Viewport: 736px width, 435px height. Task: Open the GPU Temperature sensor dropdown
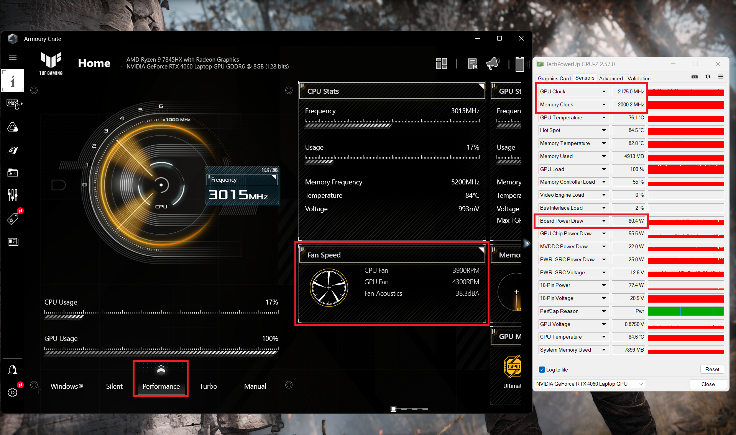coord(604,118)
